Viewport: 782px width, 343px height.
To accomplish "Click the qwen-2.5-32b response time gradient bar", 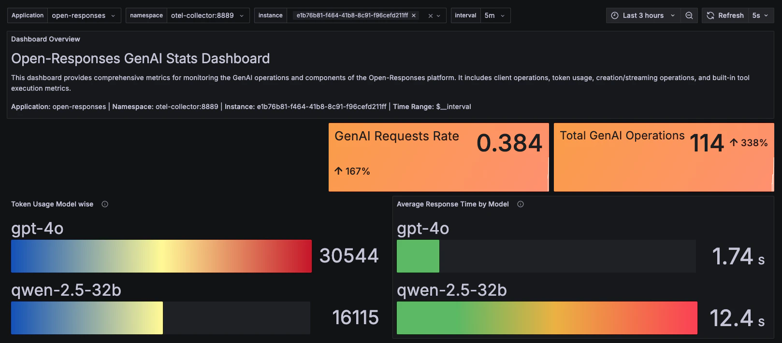I will click(x=547, y=318).
